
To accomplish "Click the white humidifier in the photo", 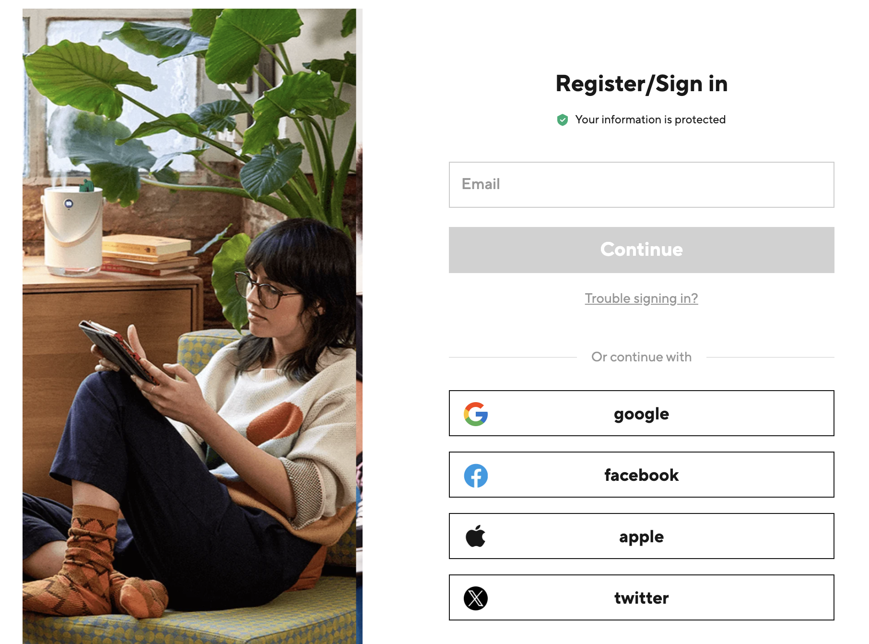I will click(x=73, y=230).
